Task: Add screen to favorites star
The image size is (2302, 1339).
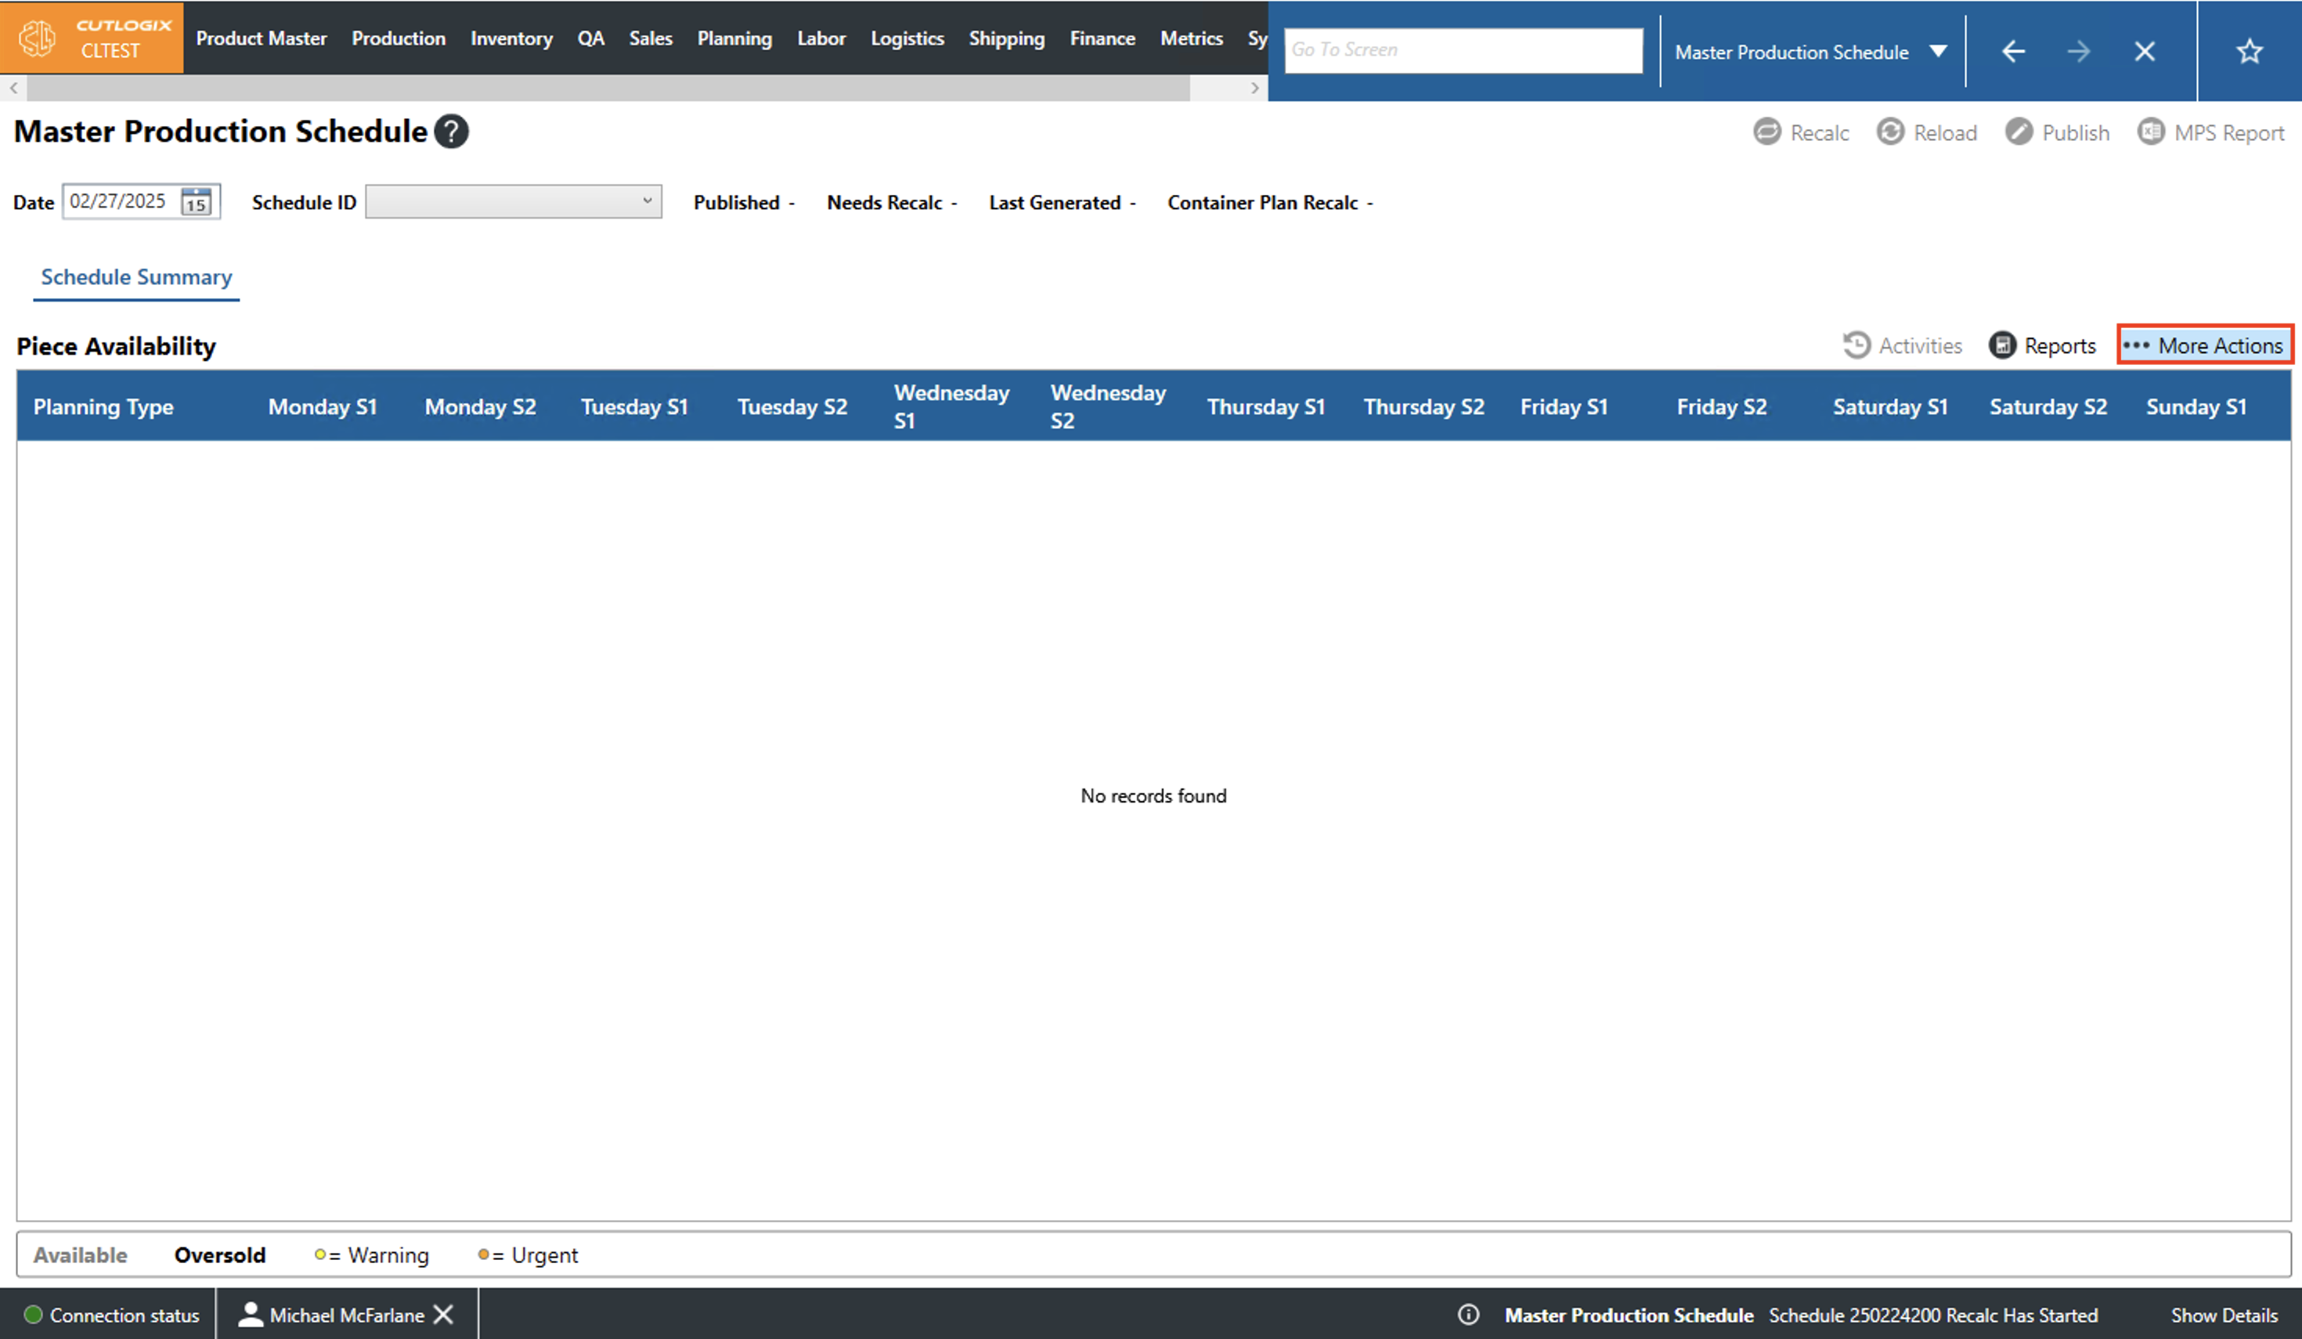Action: click(x=2249, y=51)
